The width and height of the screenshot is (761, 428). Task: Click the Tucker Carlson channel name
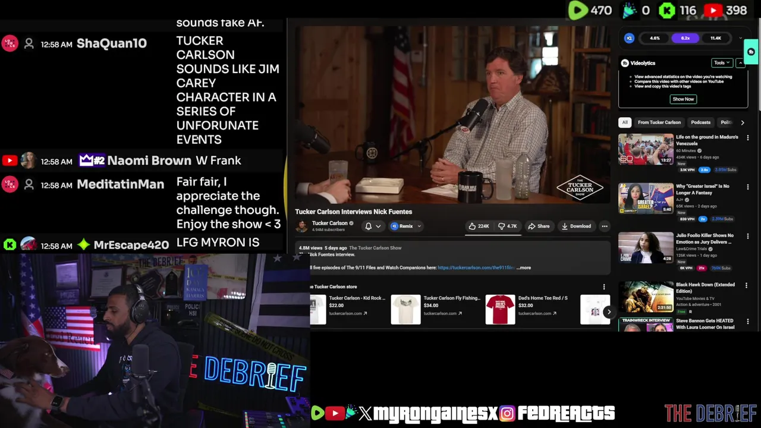329,224
